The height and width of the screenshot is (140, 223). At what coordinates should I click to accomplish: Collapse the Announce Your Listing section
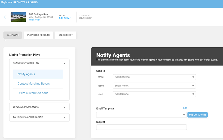click(64, 63)
